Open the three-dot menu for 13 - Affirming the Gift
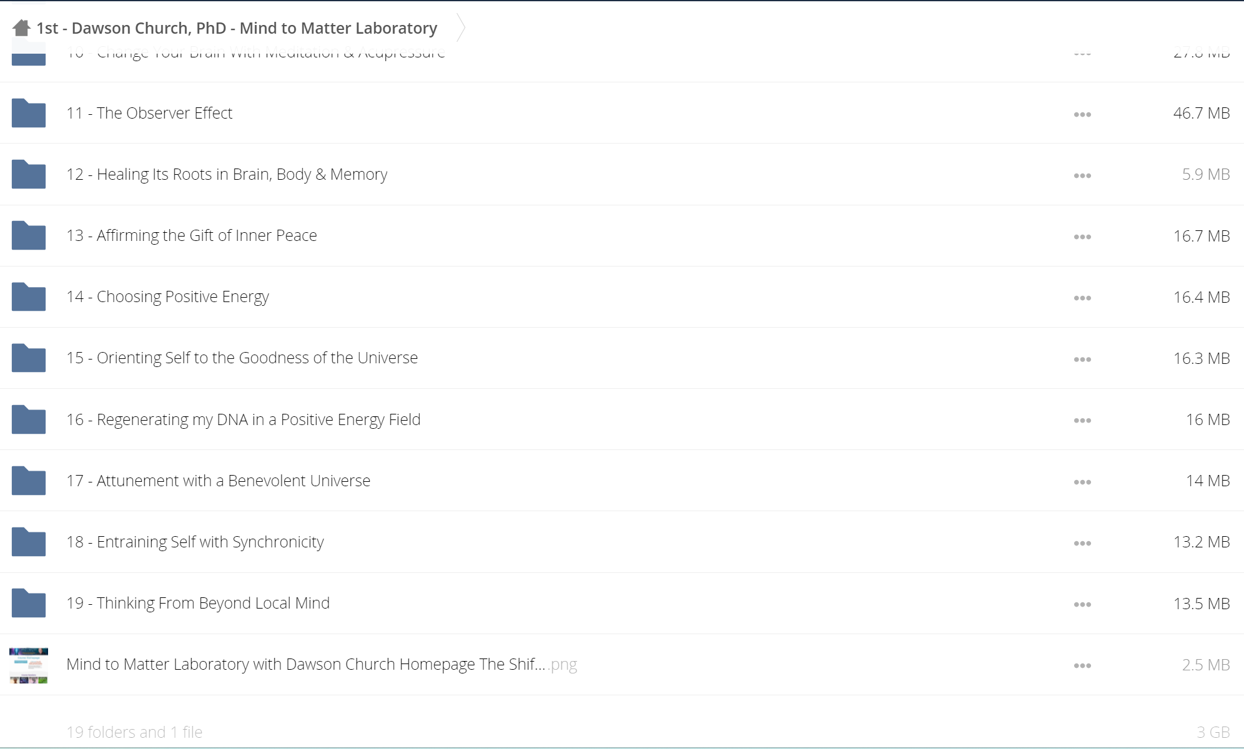Image resolution: width=1244 pixels, height=749 pixels. [x=1082, y=237]
